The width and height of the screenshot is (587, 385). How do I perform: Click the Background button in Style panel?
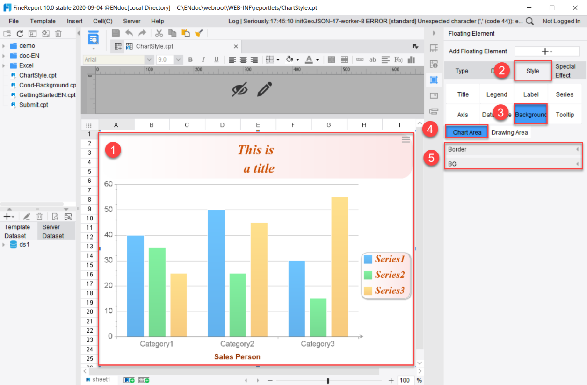click(530, 114)
